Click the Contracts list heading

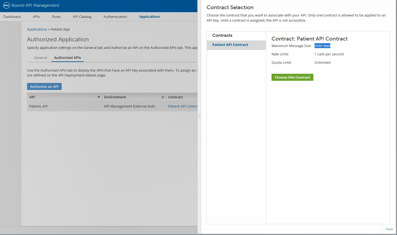tap(222, 35)
